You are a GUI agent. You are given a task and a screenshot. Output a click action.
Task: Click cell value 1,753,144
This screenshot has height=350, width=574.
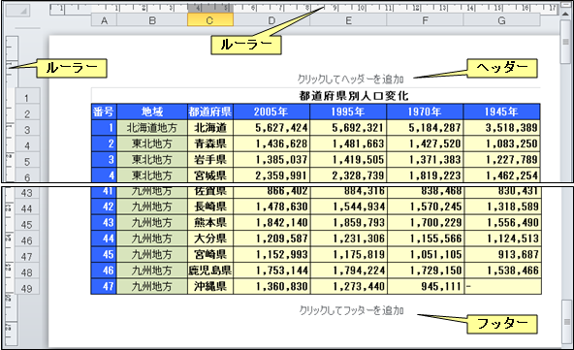271,270
